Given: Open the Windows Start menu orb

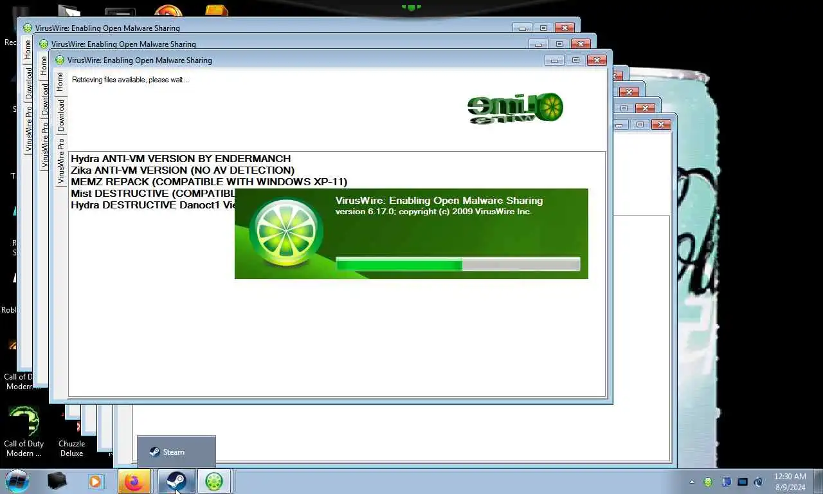Looking at the screenshot, I should [17, 481].
